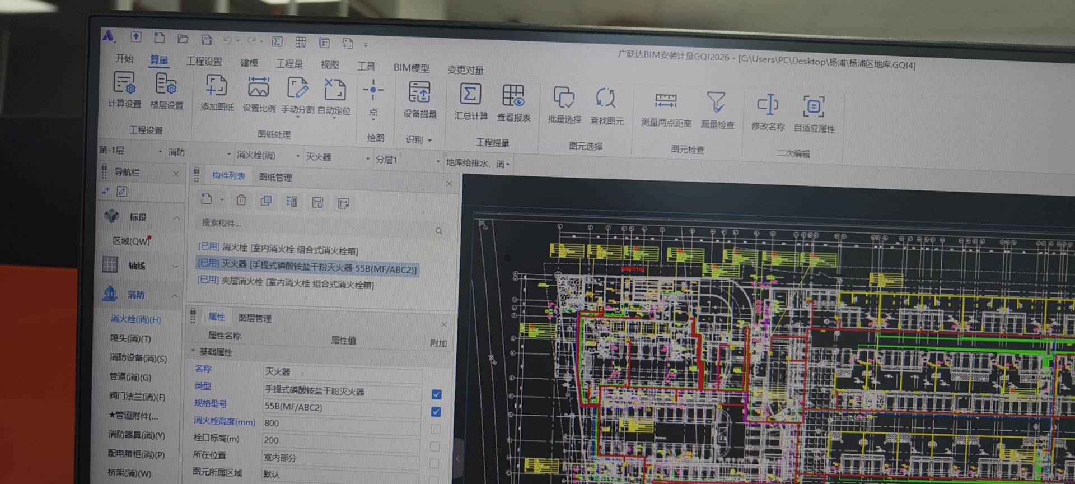Screen dimensions: 1075x484
Task: Switch to the 工程量 ribbon tab
Action: (x=289, y=64)
